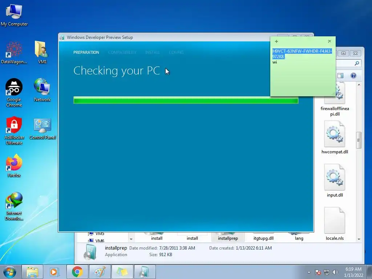Close the Explorer window

pos(355,53)
